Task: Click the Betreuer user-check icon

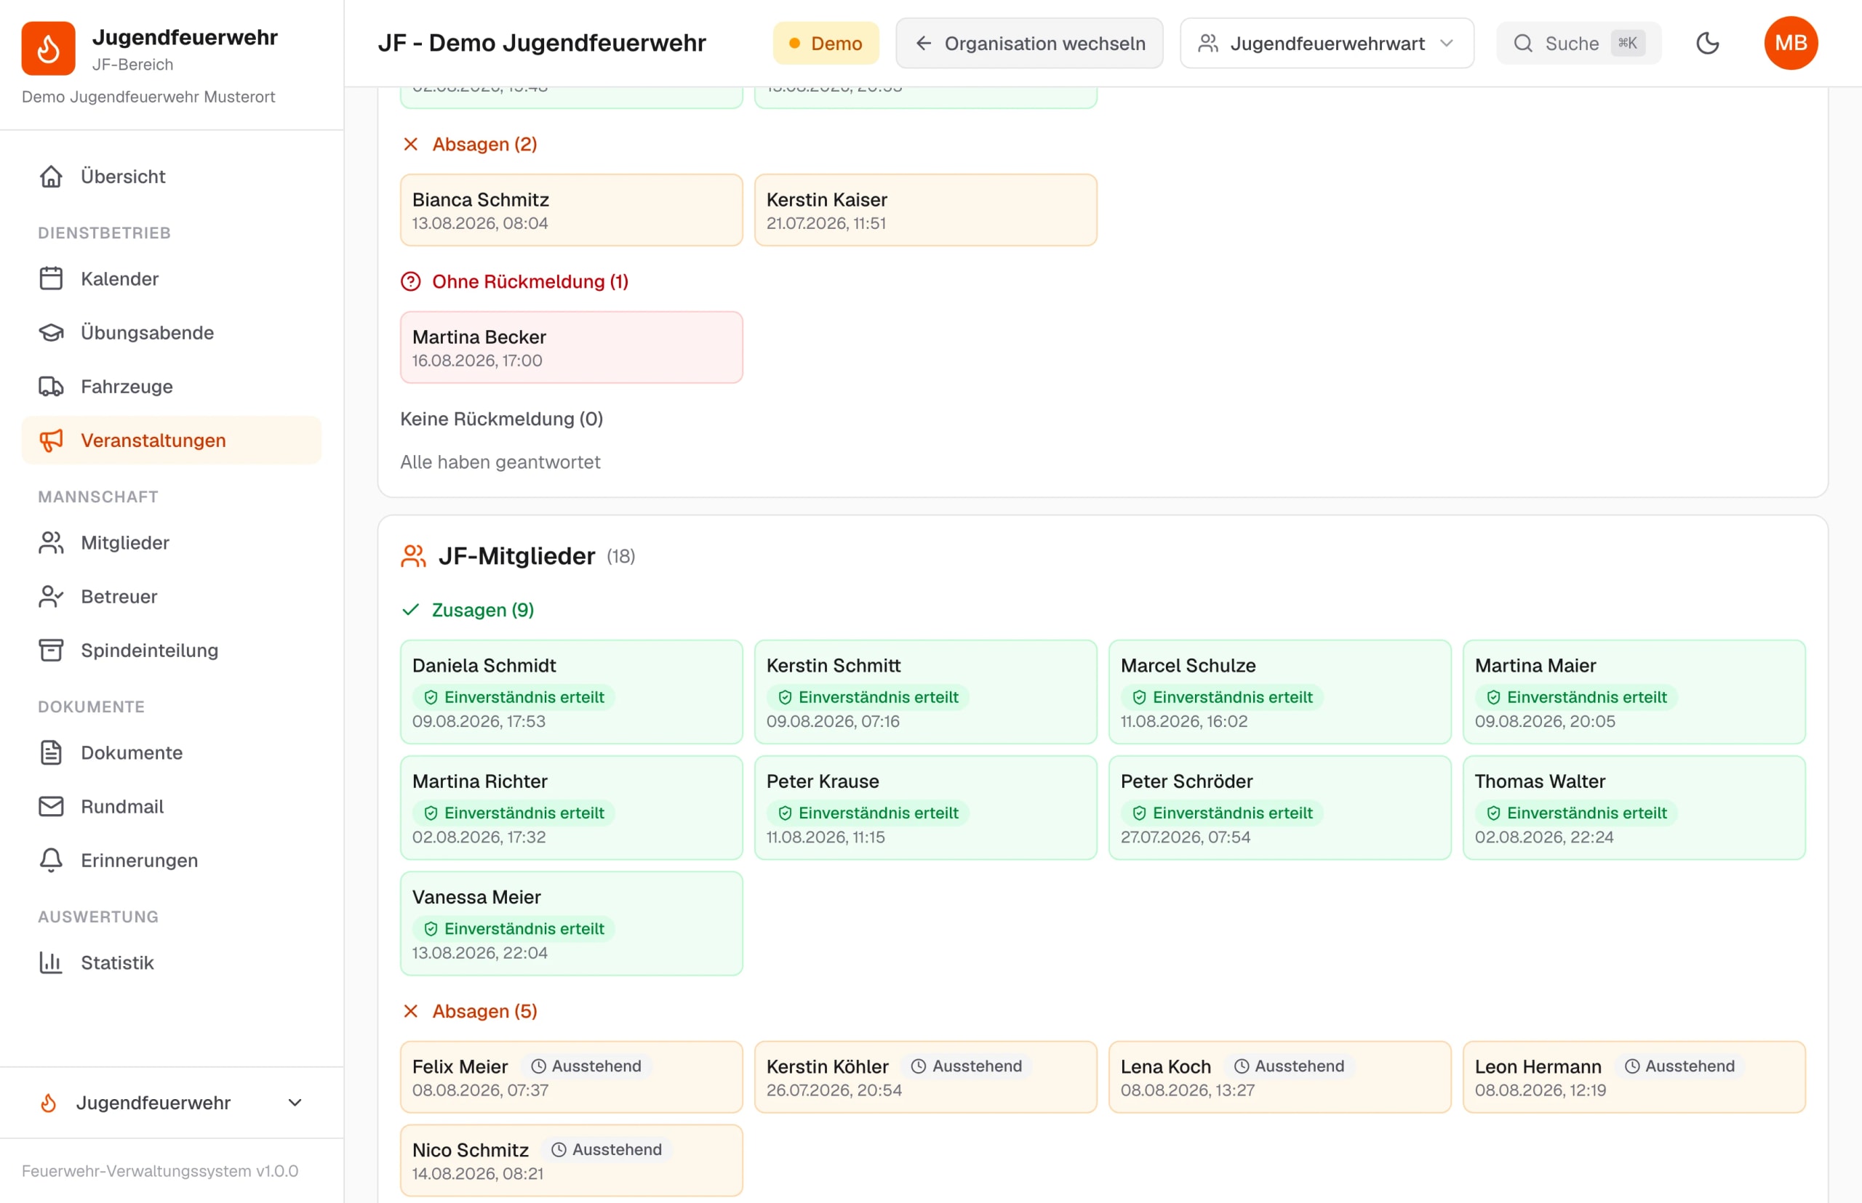Action: pyautogui.click(x=52, y=597)
